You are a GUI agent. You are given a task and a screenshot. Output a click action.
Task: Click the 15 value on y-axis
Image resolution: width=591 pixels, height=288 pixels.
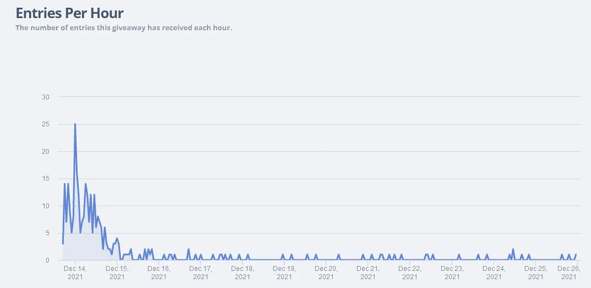pos(46,179)
